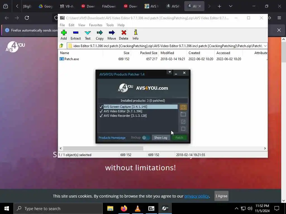
Task: Open a new Firefox tab
Action: (x=220, y=6)
